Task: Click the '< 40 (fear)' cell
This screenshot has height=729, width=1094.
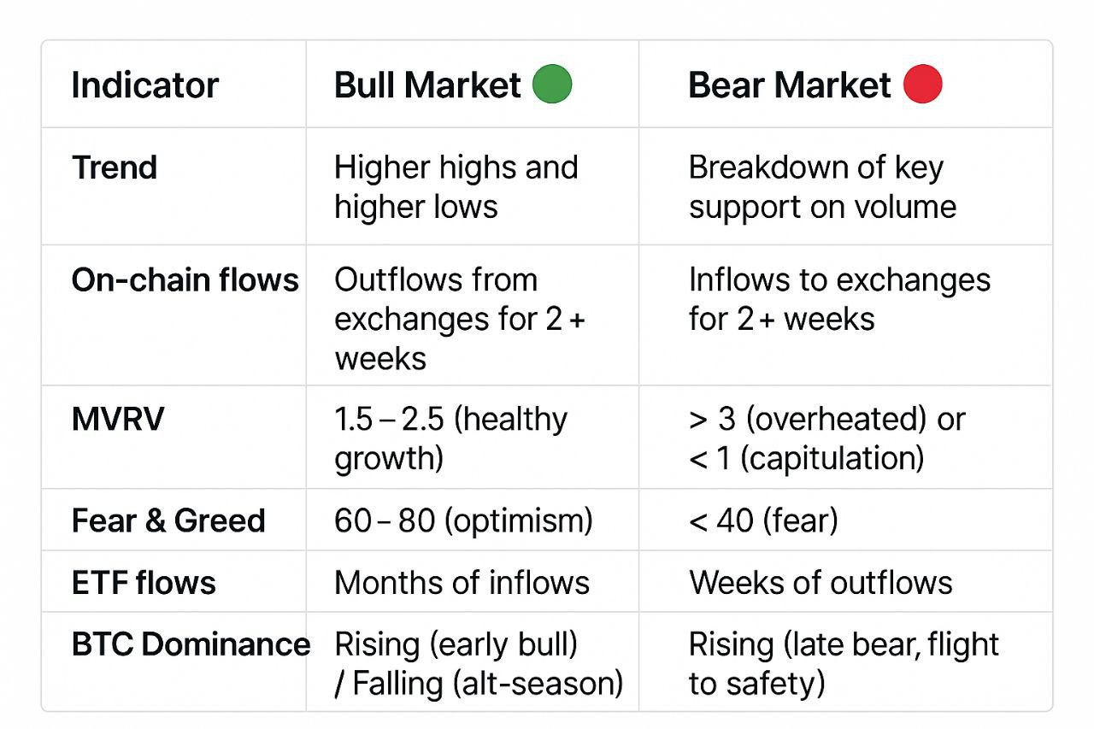Action: pyautogui.click(x=762, y=520)
